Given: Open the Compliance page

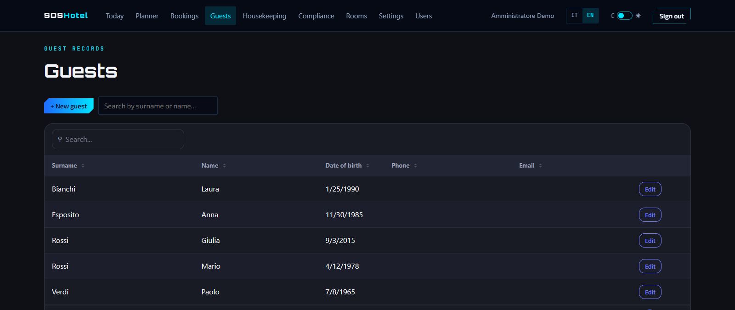Looking at the screenshot, I should point(316,16).
